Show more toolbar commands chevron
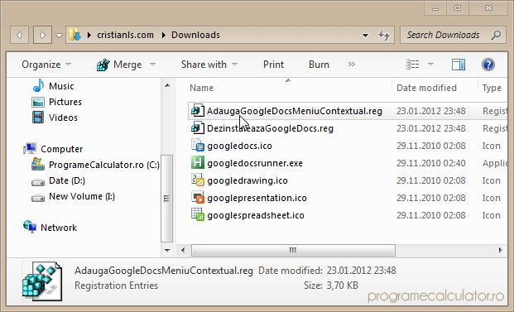Viewport: 514px width, 312px height. click(x=352, y=65)
